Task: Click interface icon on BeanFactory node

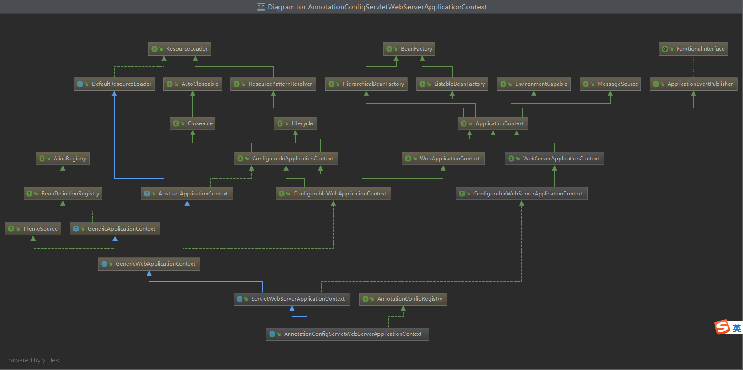Action: click(x=389, y=49)
